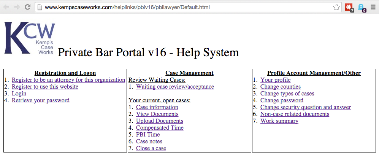
Task: View the Upload Documents help topic
Action: click(x=160, y=121)
